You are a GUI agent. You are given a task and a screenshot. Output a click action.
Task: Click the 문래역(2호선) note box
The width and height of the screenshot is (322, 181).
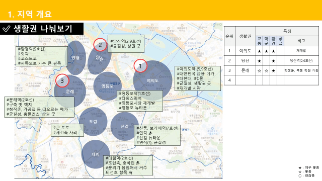point(39,107)
